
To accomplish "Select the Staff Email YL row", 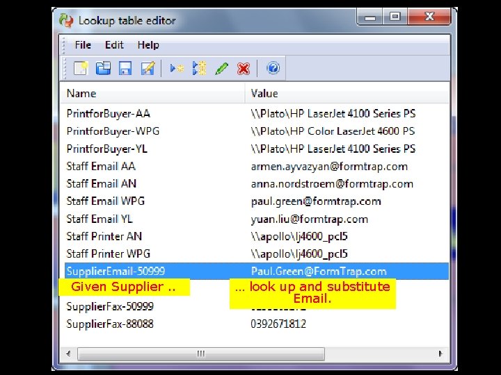I will pos(257,219).
